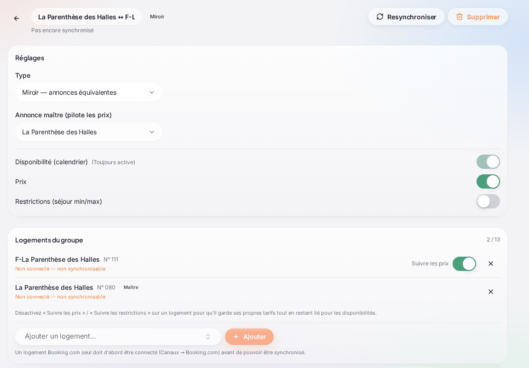Click the Resynchroniser button

tap(406, 17)
